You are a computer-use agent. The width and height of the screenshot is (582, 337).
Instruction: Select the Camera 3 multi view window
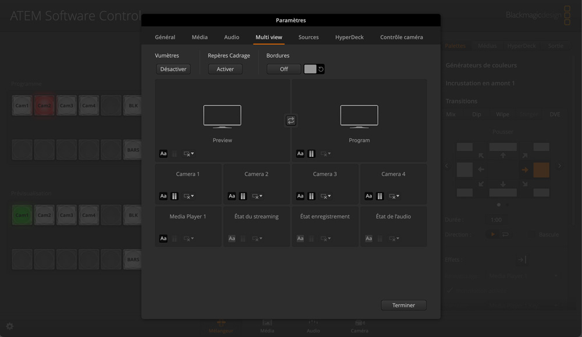point(325,174)
